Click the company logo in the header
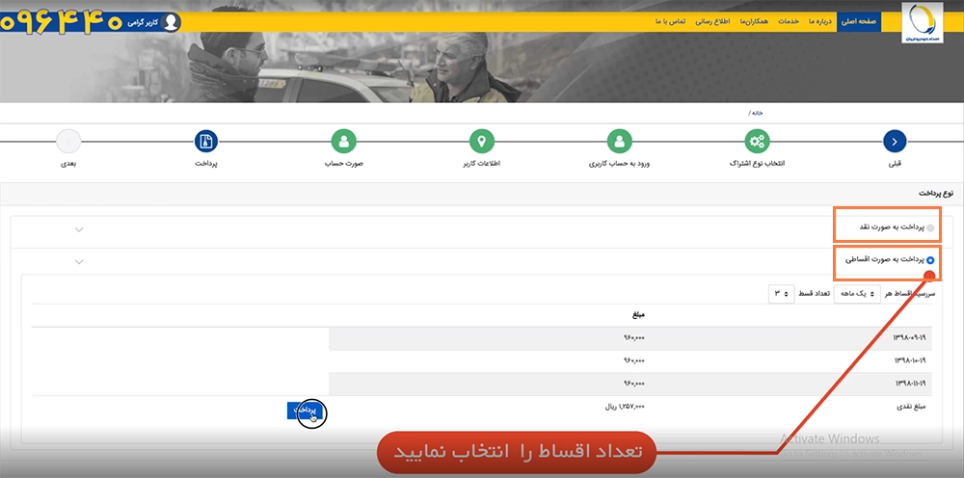 coord(922,22)
